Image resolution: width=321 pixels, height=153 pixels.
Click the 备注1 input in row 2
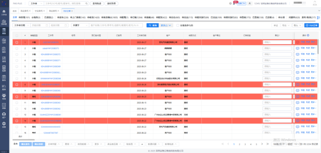(x=277, y=48)
